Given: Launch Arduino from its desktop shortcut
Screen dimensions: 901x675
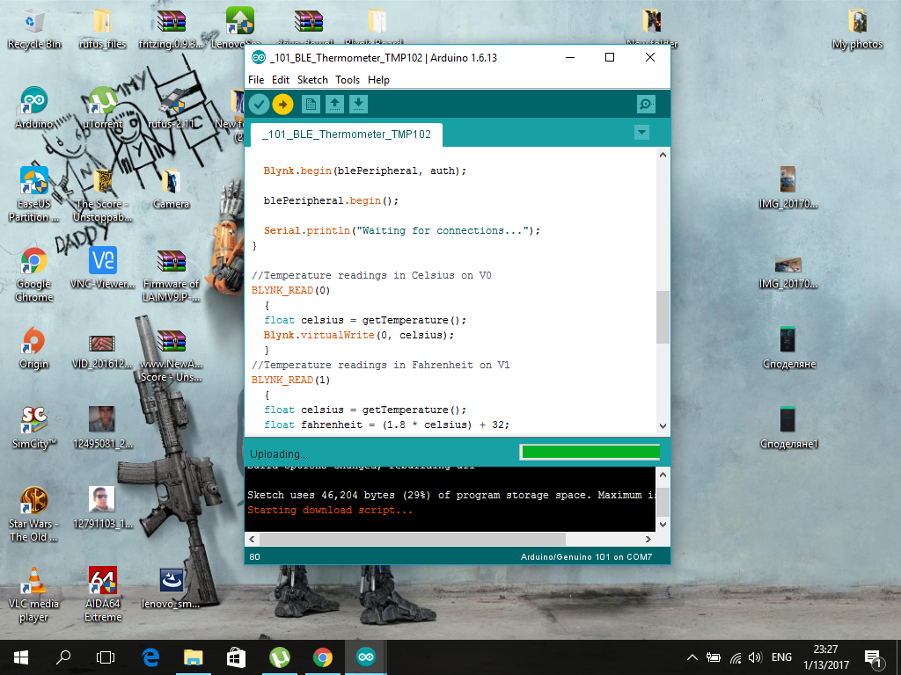Looking at the screenshot, I should [33, 98].
